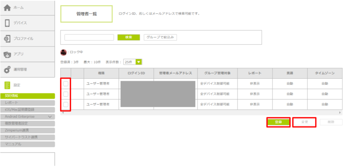Click the search text input field

(x=89, y=37)
